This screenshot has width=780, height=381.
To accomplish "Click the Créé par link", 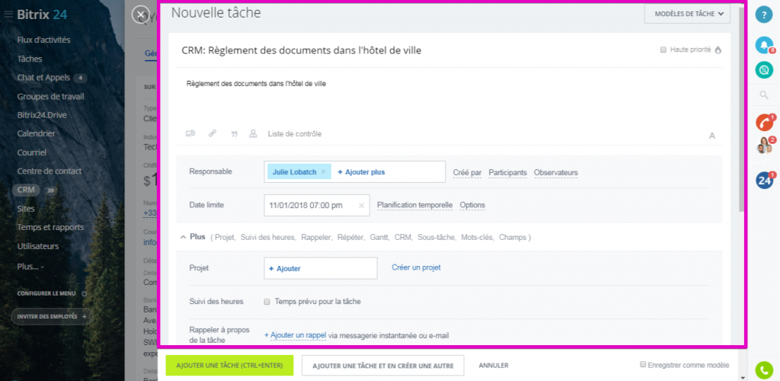I will [467, 173].
